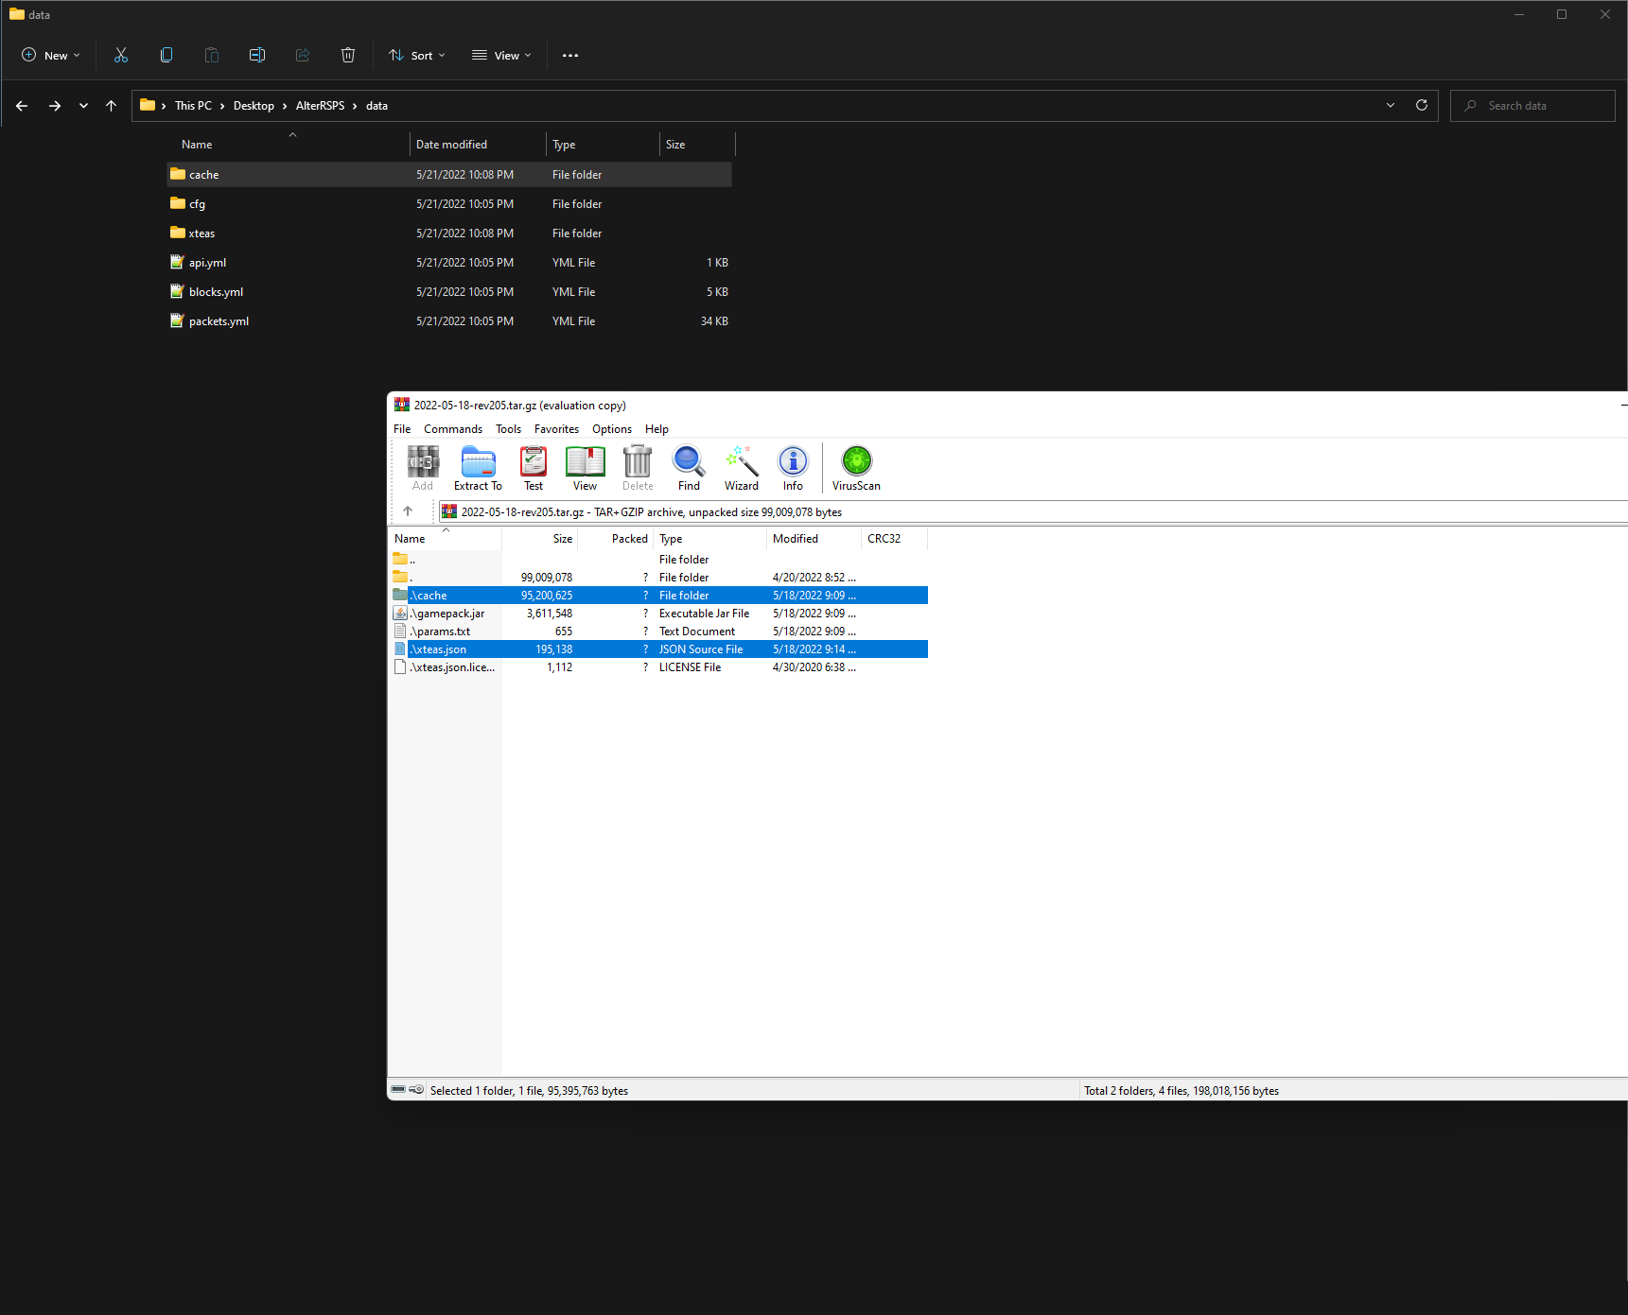Open the See more ellipsis menu
Screen dimensions: 1628x1315
(x=570, y=55)
